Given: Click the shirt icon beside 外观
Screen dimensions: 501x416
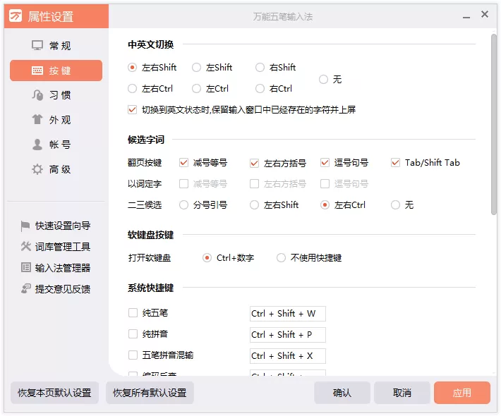Looking at the screenshot, I should click(37, 119).
